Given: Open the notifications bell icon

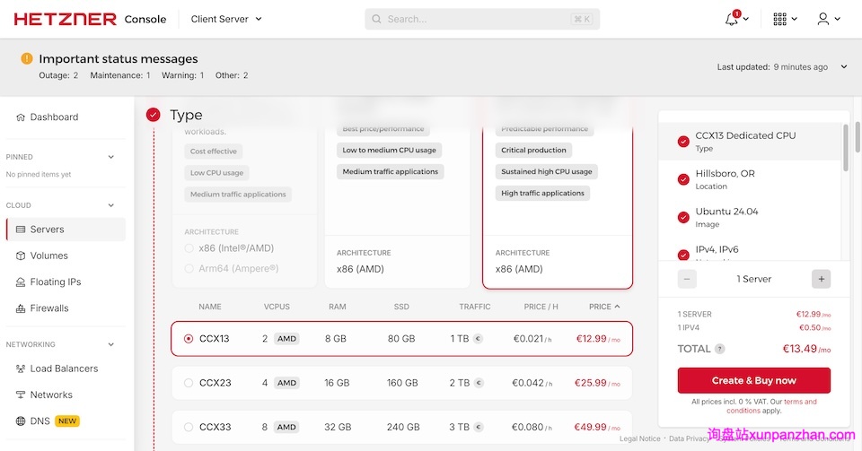Looking at the screenshot, I should coord(732,19).
